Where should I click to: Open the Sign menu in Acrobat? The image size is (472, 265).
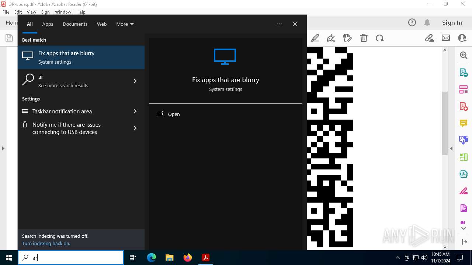point(45,12)
